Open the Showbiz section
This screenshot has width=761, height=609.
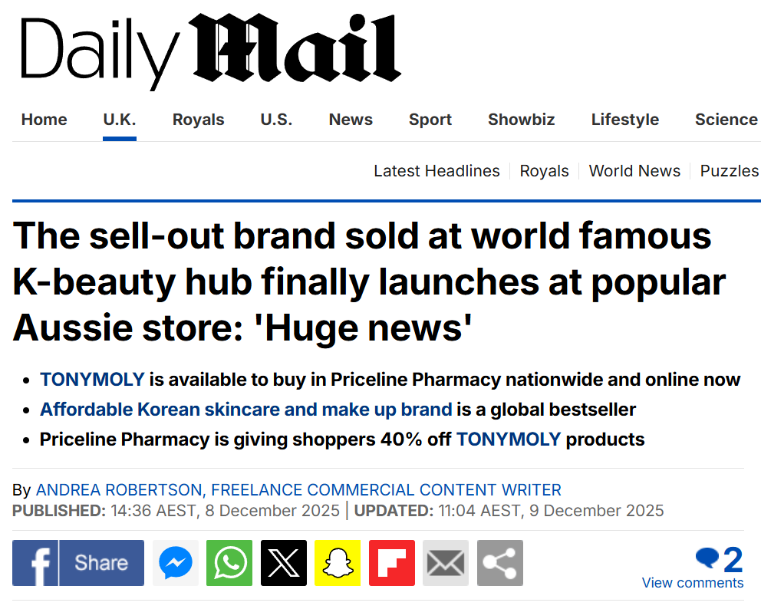[521, 120]
